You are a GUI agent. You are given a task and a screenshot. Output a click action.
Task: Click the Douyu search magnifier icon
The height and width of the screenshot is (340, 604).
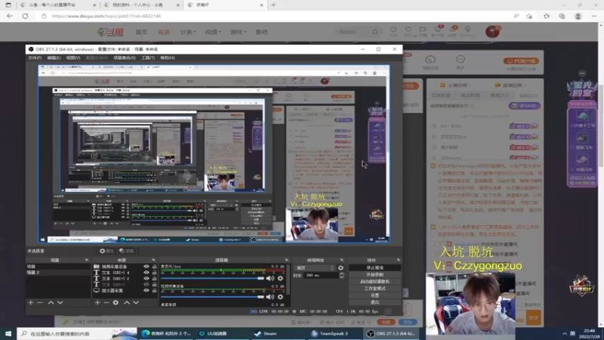pyautogui.click(x=375, y=32)
